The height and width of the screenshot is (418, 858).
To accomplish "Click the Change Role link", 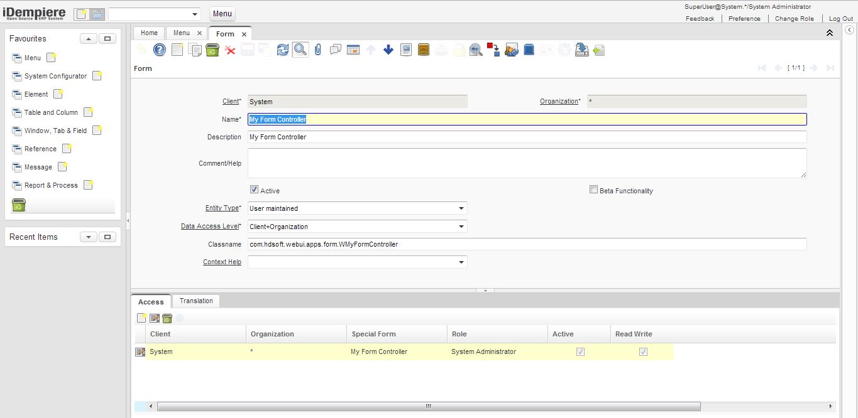I will [x=794, y=19].
